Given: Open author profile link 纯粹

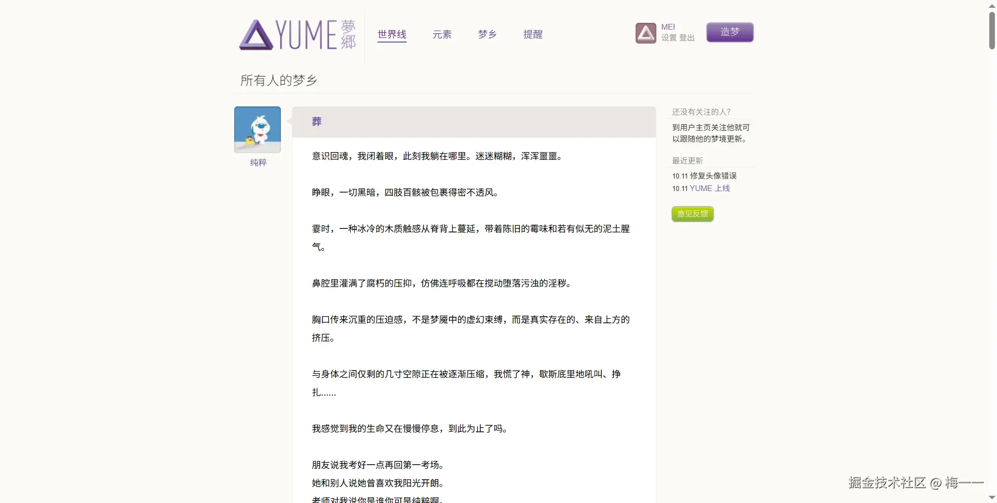Looking at the screenshot, I should point(258,162).
